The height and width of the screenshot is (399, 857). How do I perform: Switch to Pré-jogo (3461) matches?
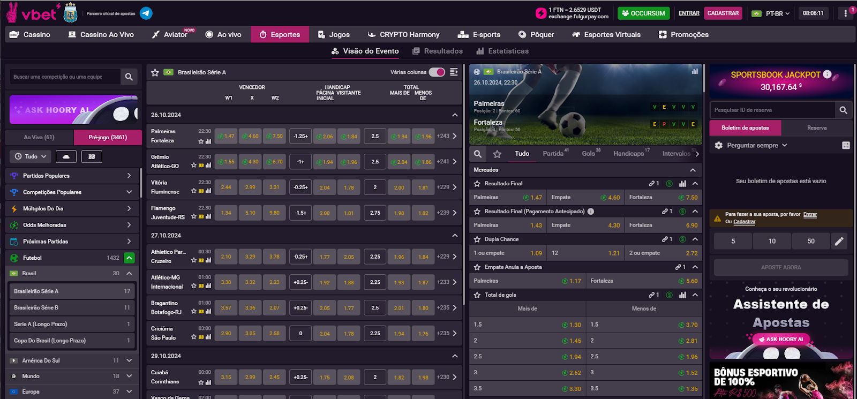[x=108, y=137]
